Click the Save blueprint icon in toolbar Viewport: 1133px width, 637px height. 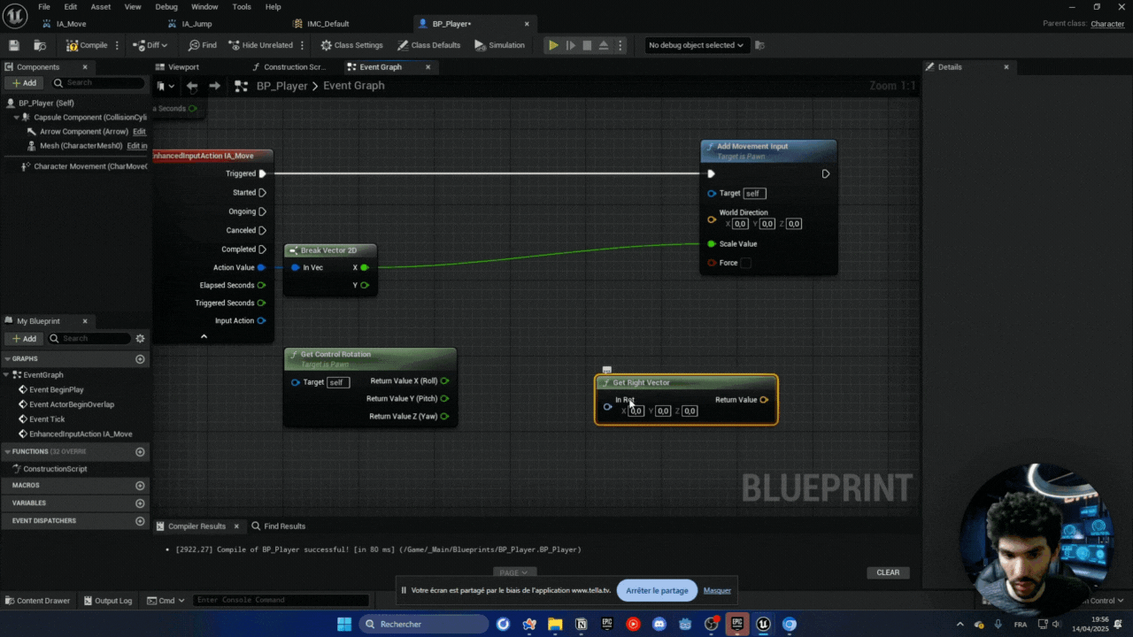coord(13,45)
